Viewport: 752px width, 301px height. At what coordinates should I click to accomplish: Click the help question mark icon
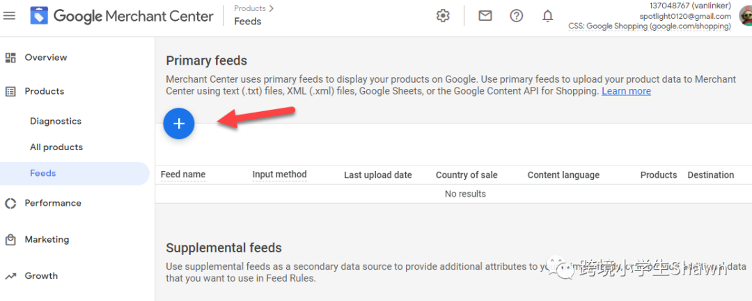pyautogui.click(x=516, y=16)
